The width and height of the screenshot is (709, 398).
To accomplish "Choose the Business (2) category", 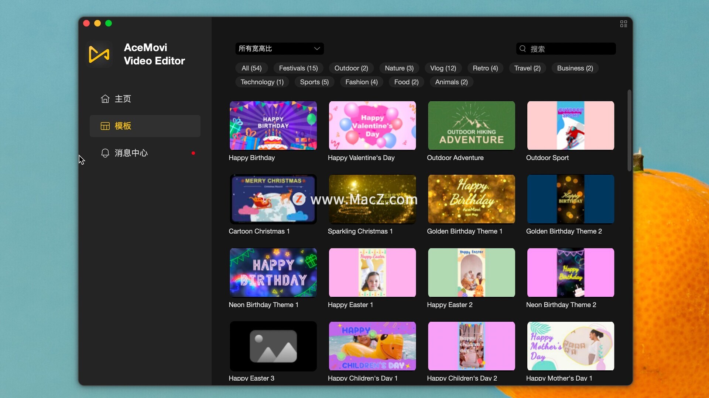I will tap(575, 68).
